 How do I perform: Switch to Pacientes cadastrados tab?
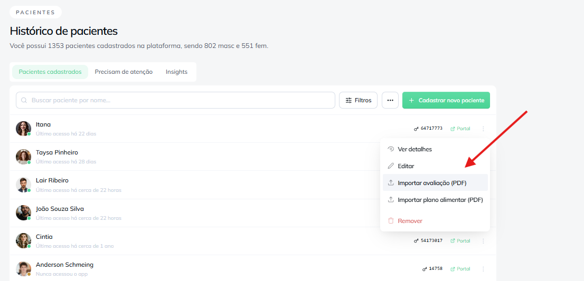pos(50,72)
